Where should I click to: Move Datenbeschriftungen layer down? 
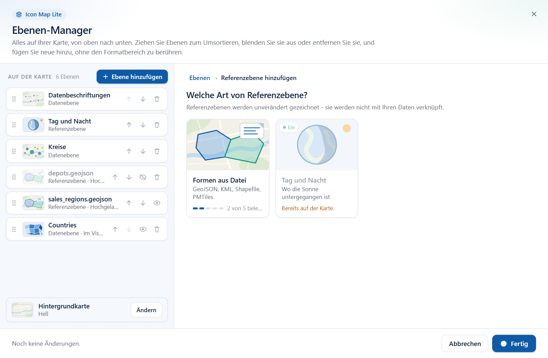click(x=143, y=99)
